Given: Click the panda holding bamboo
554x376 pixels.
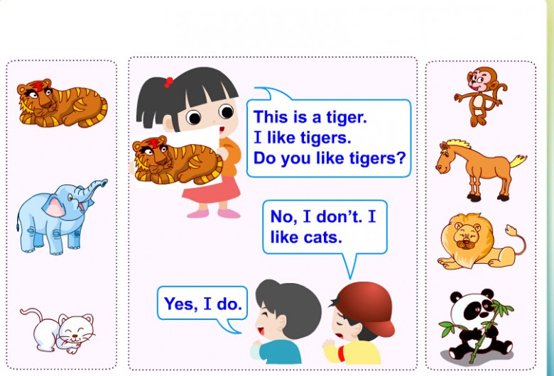Looking at the screenshot, I should tap(477, 326).
